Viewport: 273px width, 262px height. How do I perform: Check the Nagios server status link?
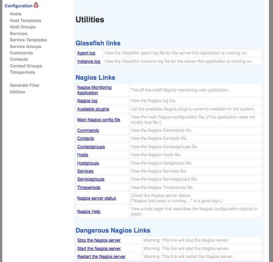[x=97, y=198]
